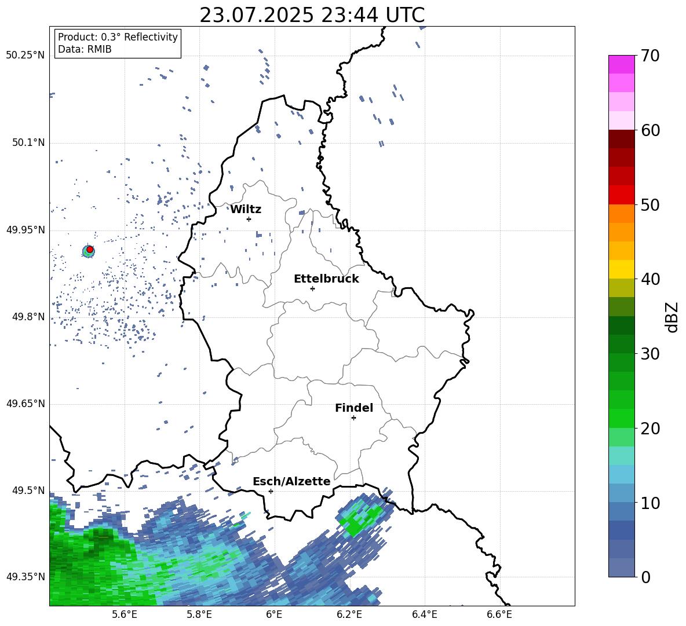Click the 6.6°E longitude label

click(x=499, y=614)
